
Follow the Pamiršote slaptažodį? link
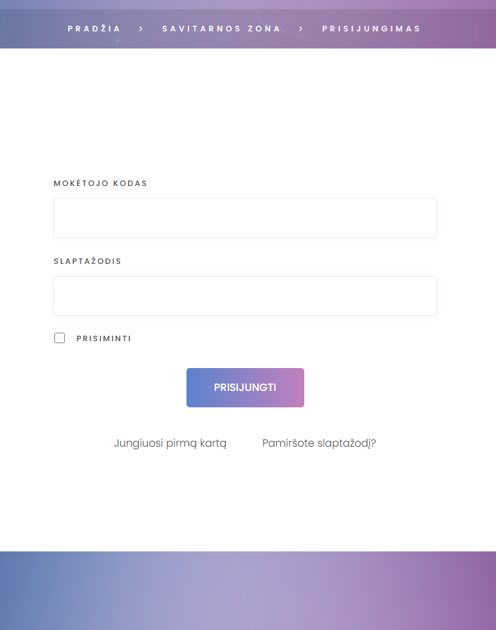tap(319, 443)
